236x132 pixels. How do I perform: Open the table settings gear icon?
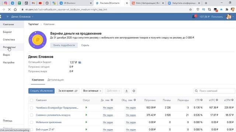point(134,91)
